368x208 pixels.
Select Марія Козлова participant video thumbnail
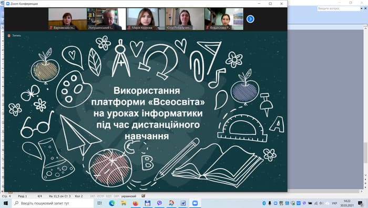(146, 19)
